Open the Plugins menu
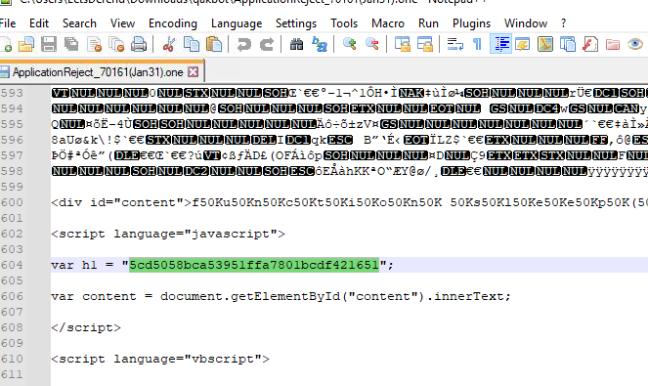The image size is (648, 386). tap(471, 23)
